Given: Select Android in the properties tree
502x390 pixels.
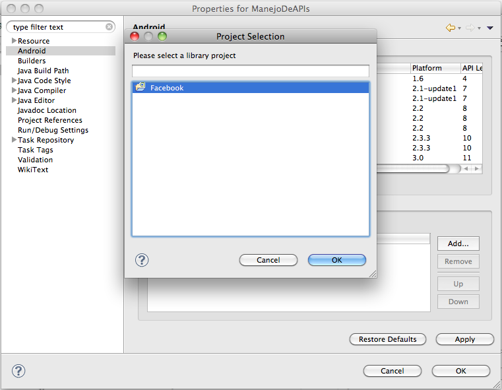Looking at the screenshot, I should point(32,51).
